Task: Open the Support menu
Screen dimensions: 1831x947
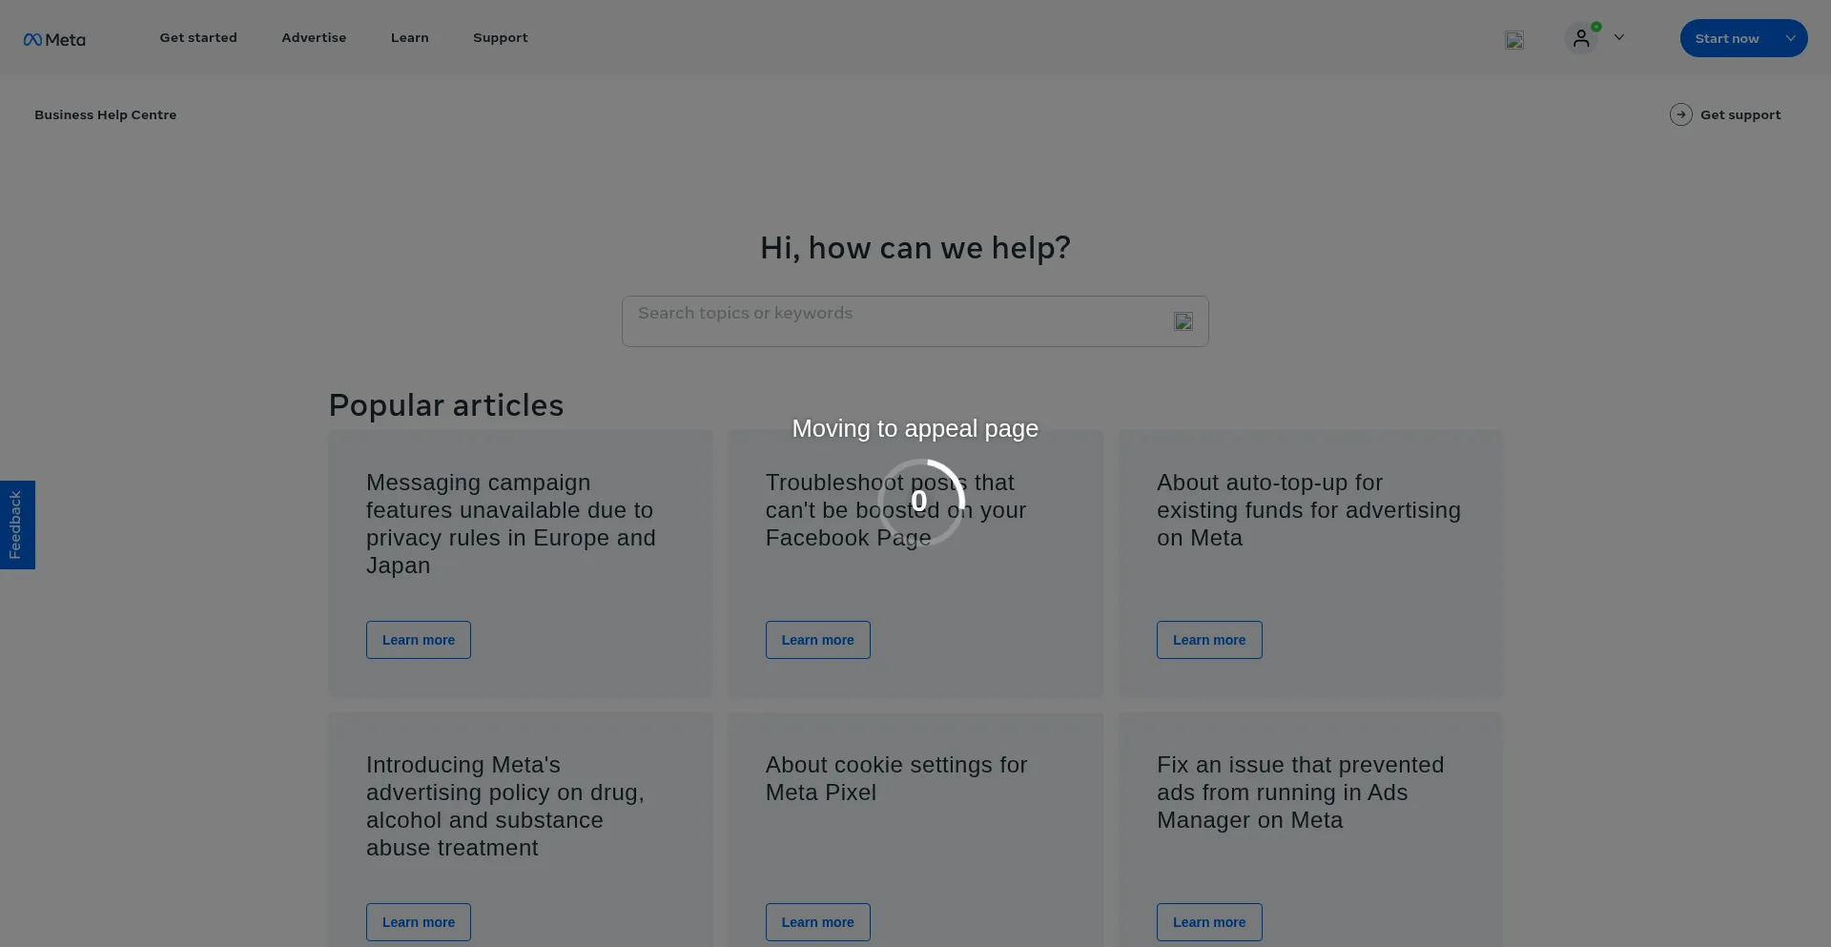Action: click(500, 38)
